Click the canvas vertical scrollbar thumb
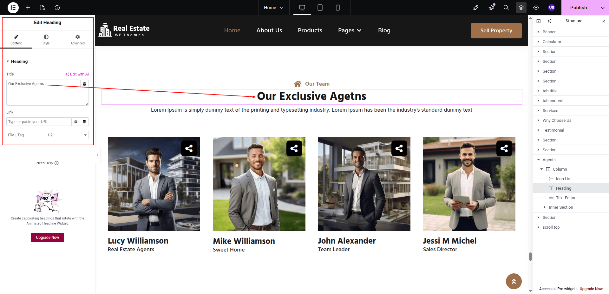Screen dimensions: 609x294 tap(530, 256)
